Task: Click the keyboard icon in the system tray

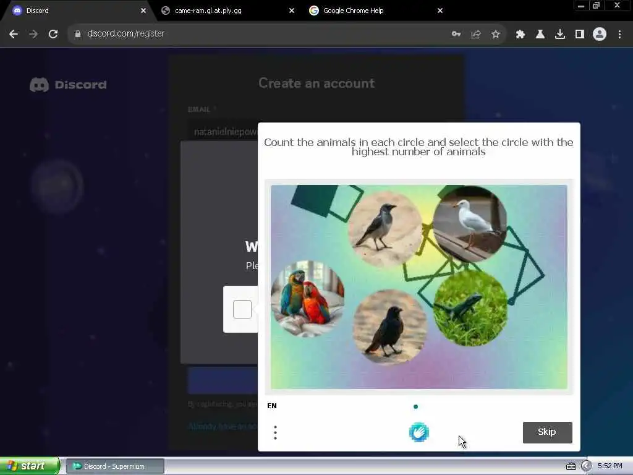Action: (571, 466)
